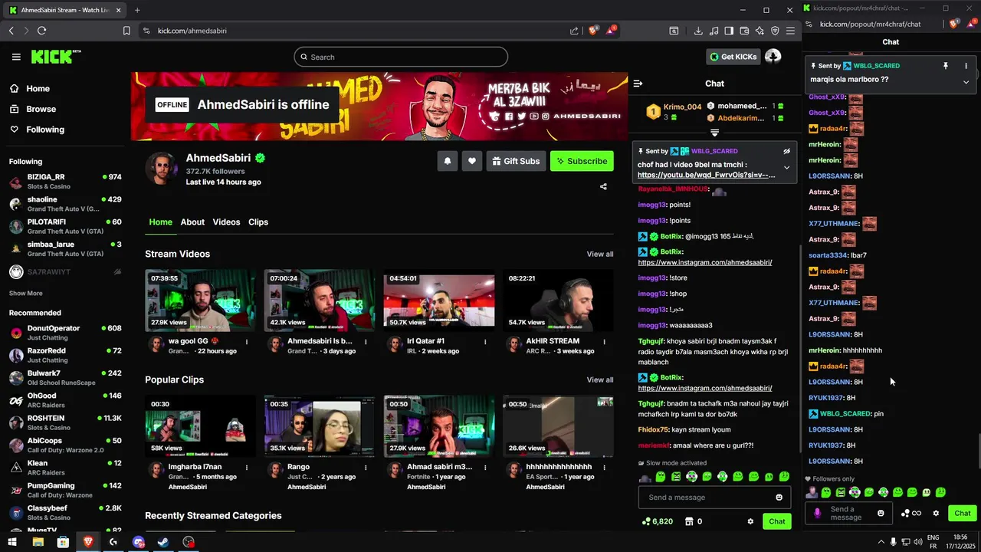This screenshot has height=552, width=981.
Task: Open options menu for Rango clip
Action: coord(366,467)
